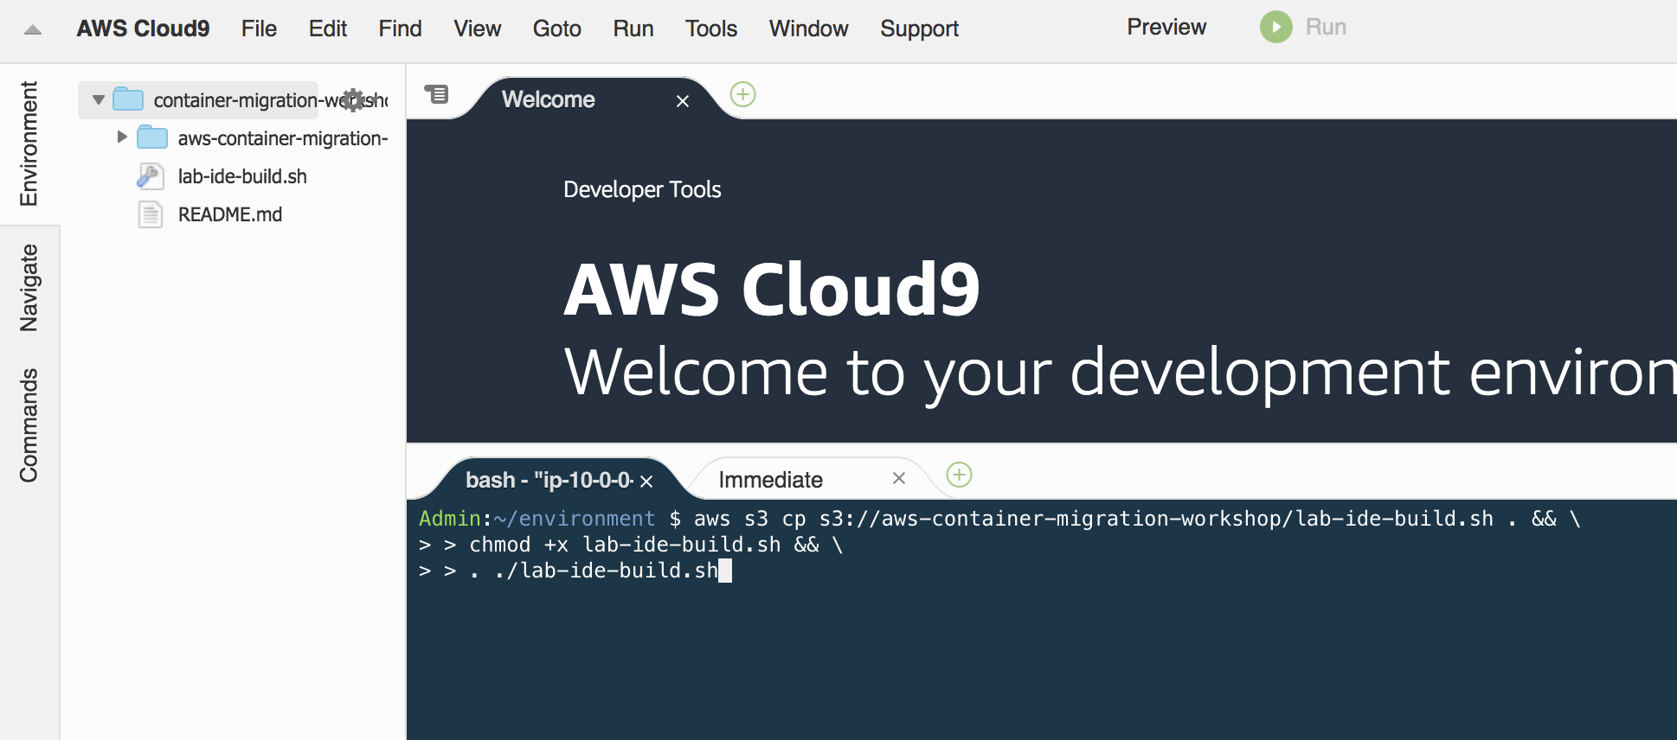
Task: Switch to the bash terminal tab
Action: (x=549, y=480)
